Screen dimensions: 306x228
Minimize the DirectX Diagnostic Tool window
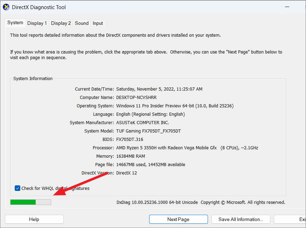point(287,7)
